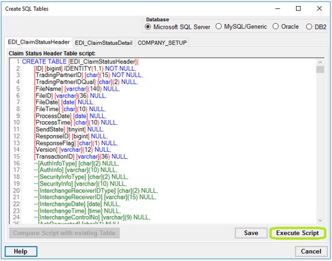
Task: Click line number 15 in the editor gutter
Action: tap(16, 156)
